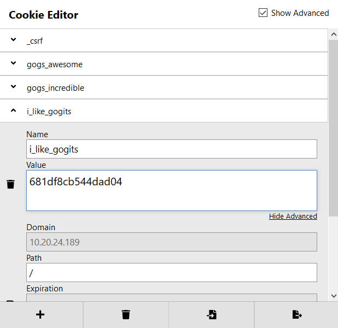This screenshot has width=338, height=328.
Task: Collapse the i_like_gogits cookie chevron
Action: (x=13, y=110)
